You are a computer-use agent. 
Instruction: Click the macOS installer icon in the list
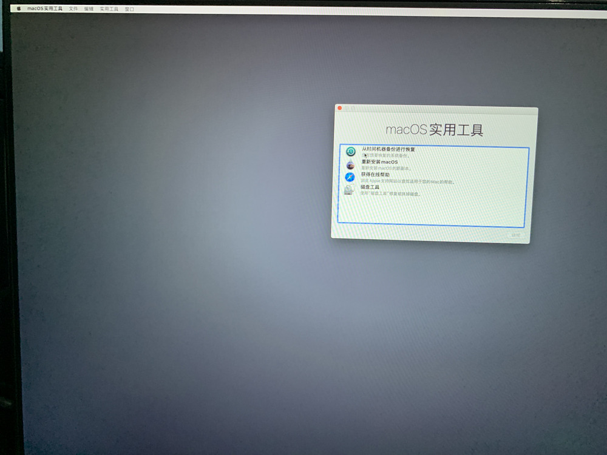tap(350, 164)
